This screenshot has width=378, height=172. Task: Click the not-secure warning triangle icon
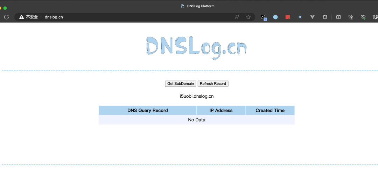click(21, 17)
